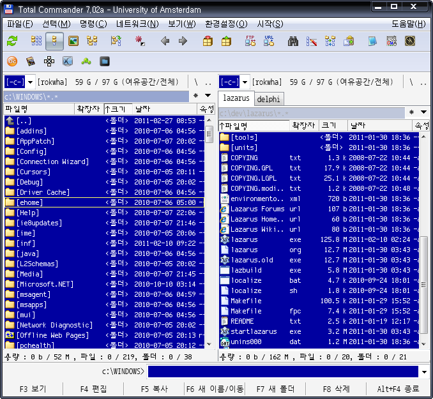Viewport: 433px width, 399px height.
Task: Switch to brief file list view icon
Action: pyautogui.click(x=36, y=41)
